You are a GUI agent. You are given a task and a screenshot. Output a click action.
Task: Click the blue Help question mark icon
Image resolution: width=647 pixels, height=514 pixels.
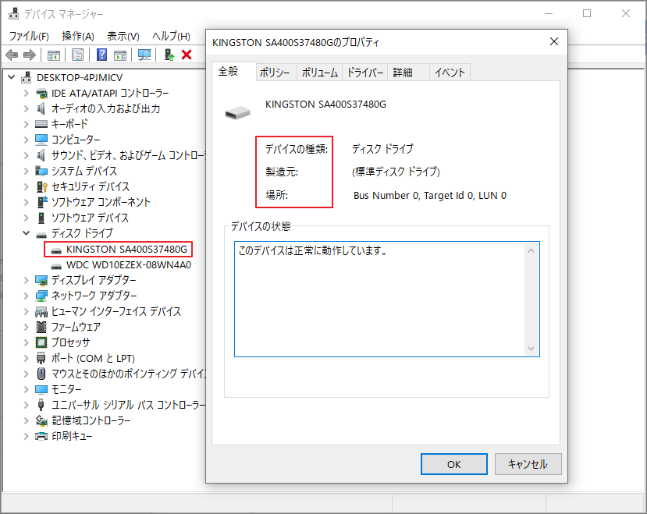point(101,55)
